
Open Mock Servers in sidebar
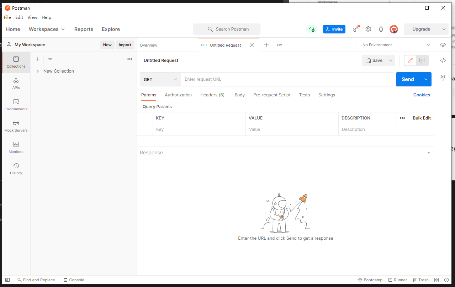(16, 126)
